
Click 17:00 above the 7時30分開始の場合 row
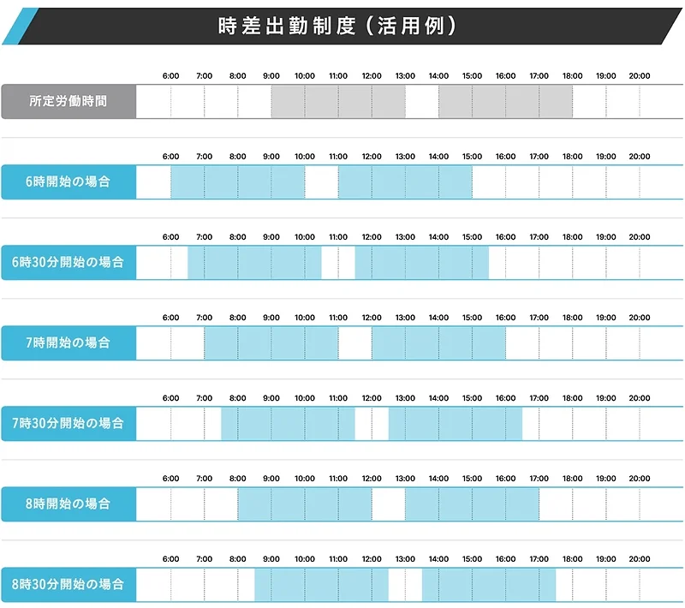coord(539,398)
